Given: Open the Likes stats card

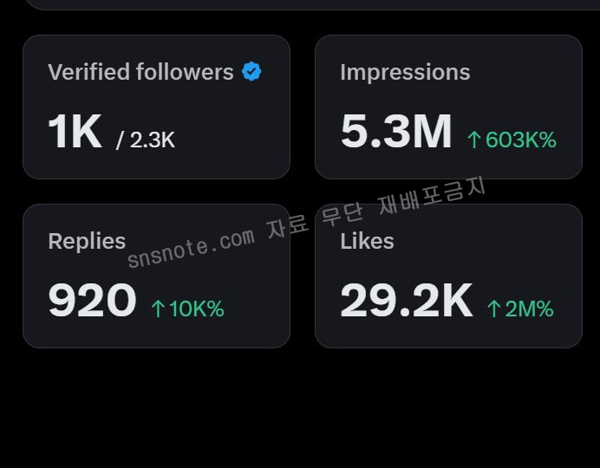Looking at the screenshot, I should click(448, 276).
